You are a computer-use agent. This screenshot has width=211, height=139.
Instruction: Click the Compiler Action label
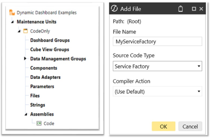point(132,81)
